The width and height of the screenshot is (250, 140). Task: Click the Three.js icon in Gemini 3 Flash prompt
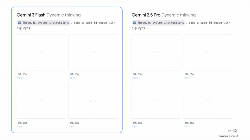coord(20,23)
